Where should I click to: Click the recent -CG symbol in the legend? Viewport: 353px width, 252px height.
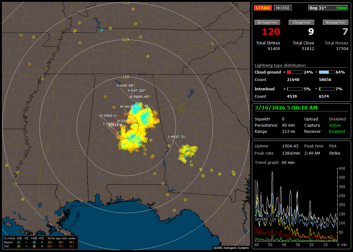click(x=19, y=242)
